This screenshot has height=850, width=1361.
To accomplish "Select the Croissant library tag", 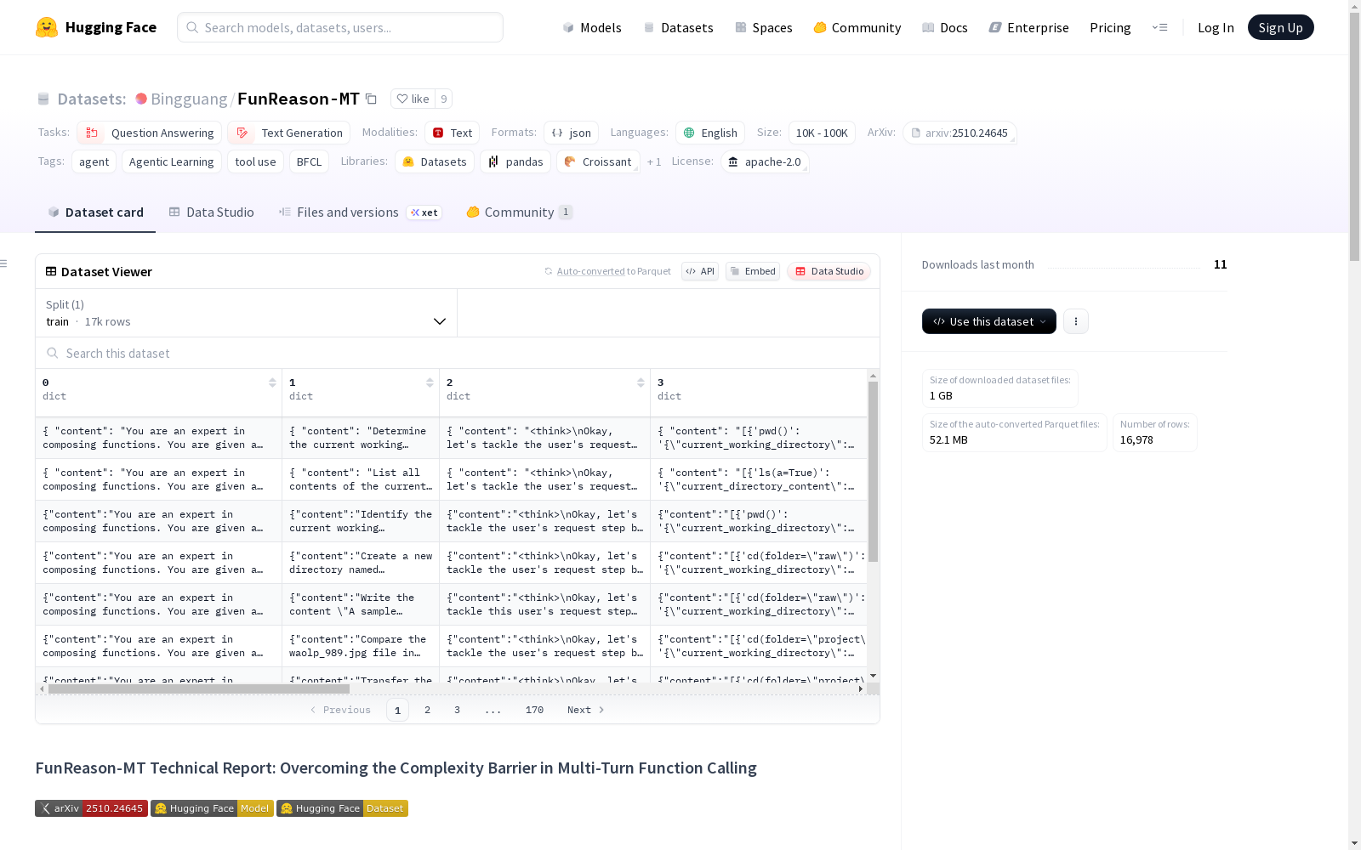I will point(598,161).
